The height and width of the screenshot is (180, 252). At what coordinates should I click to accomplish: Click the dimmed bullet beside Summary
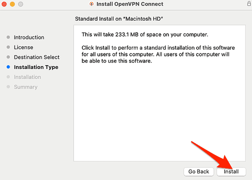click(8, 87)
